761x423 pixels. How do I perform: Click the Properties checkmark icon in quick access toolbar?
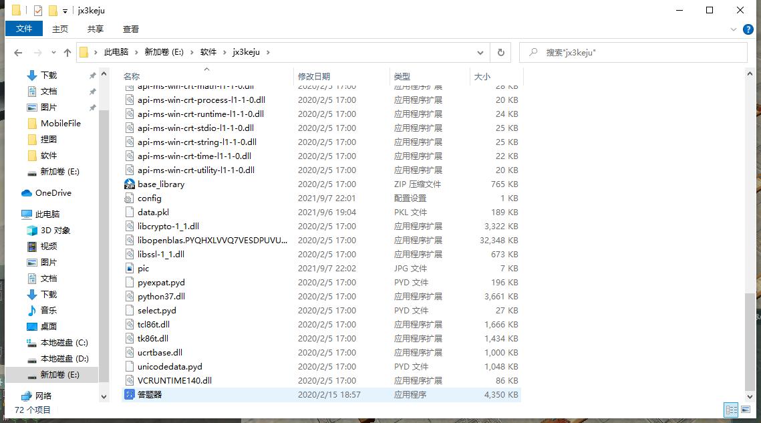[x=38, y=10]
